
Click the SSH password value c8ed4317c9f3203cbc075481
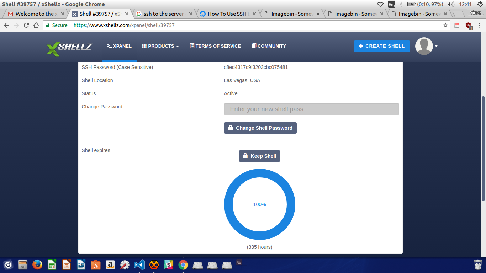256,67
